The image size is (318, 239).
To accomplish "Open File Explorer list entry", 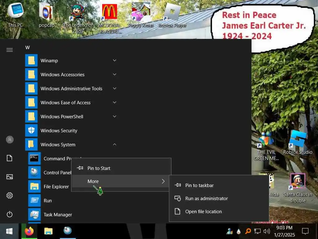I will coord(50,187).
